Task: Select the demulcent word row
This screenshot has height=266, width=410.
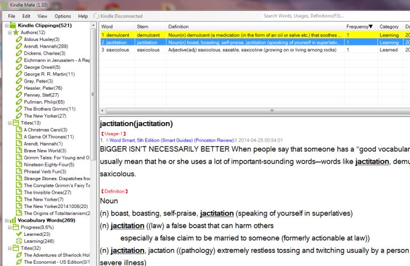Action: 255,35
